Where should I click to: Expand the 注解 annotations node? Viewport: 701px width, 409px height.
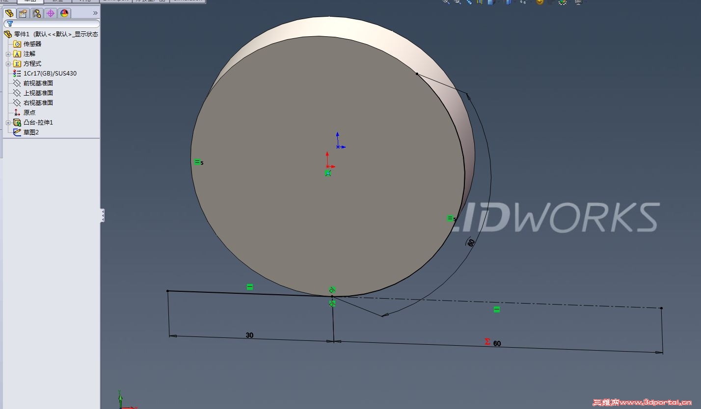point(8,54)
